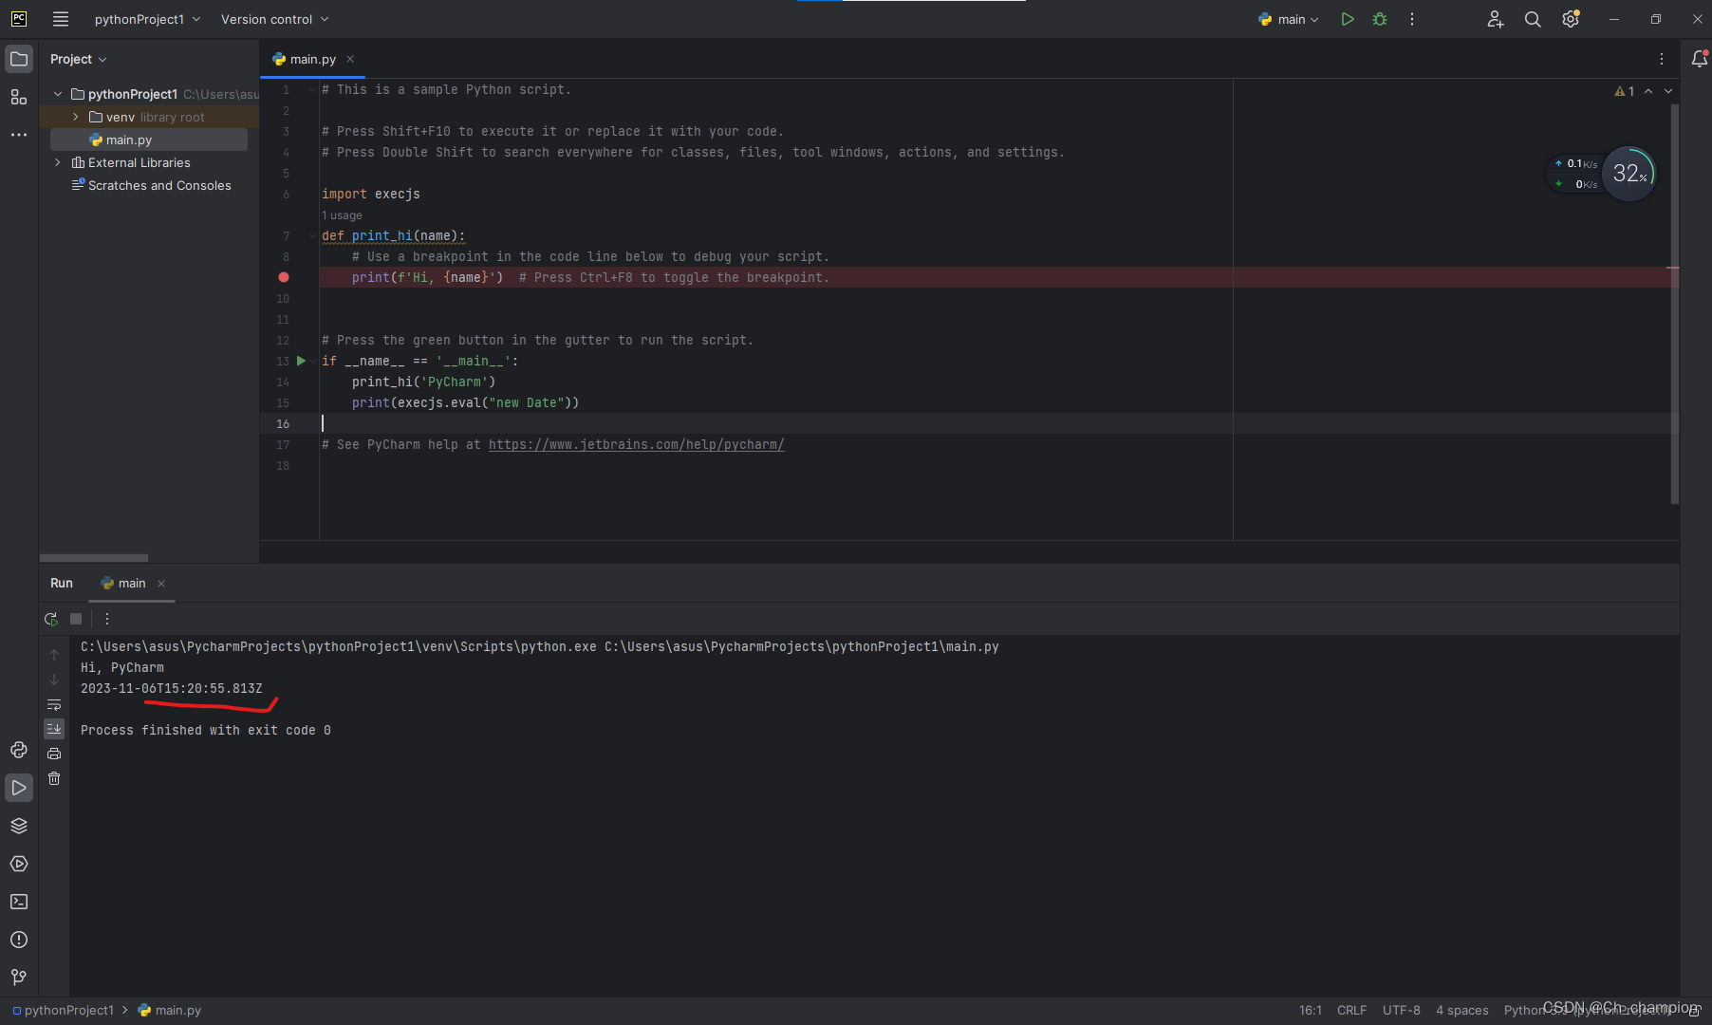Run the main configuration
Screen dimensions: 1712x1025
click(x=1348, y=19)
